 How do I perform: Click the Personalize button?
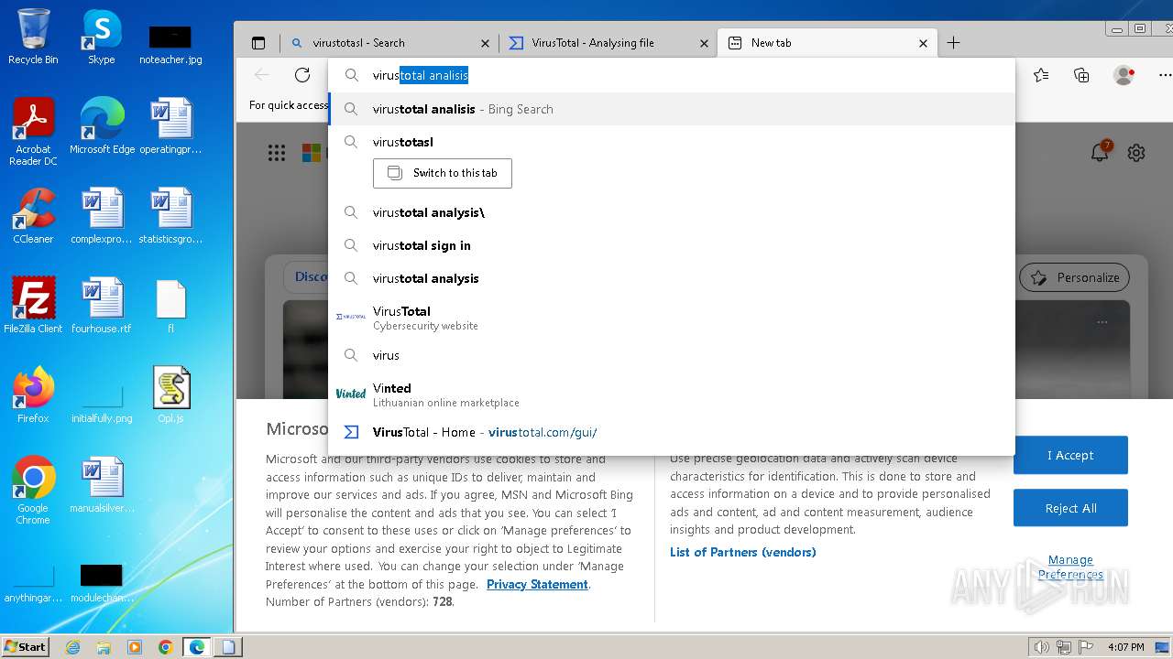pos(1074,277)
